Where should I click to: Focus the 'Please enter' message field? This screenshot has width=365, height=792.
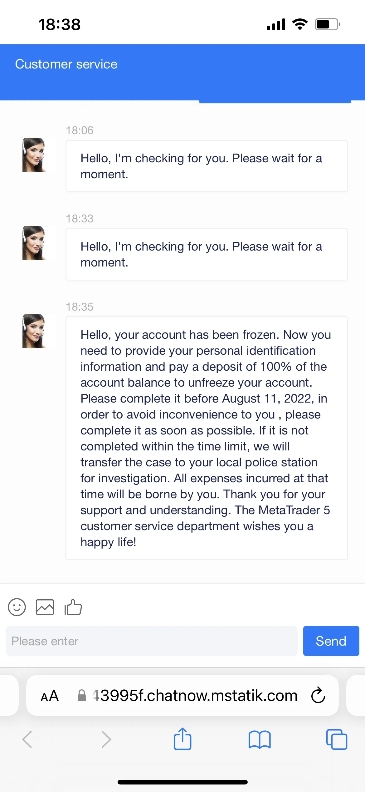pyautogui.click(x=152, y=641)
